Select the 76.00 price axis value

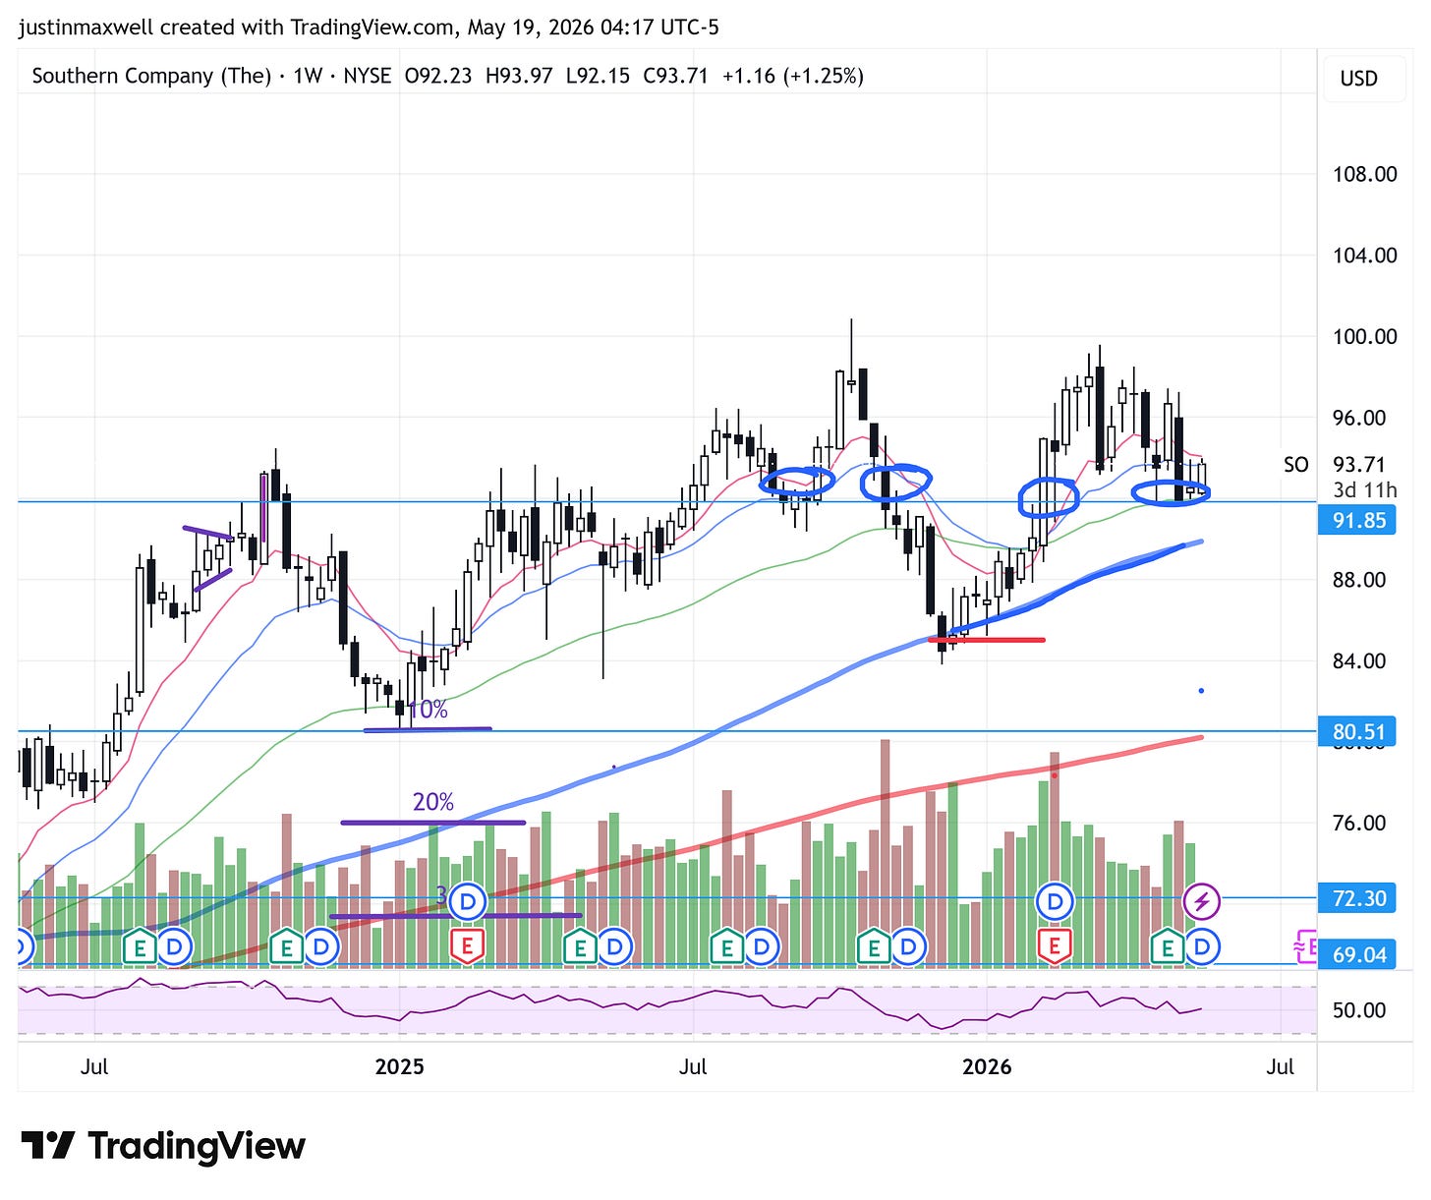(x=1358, y=824)
